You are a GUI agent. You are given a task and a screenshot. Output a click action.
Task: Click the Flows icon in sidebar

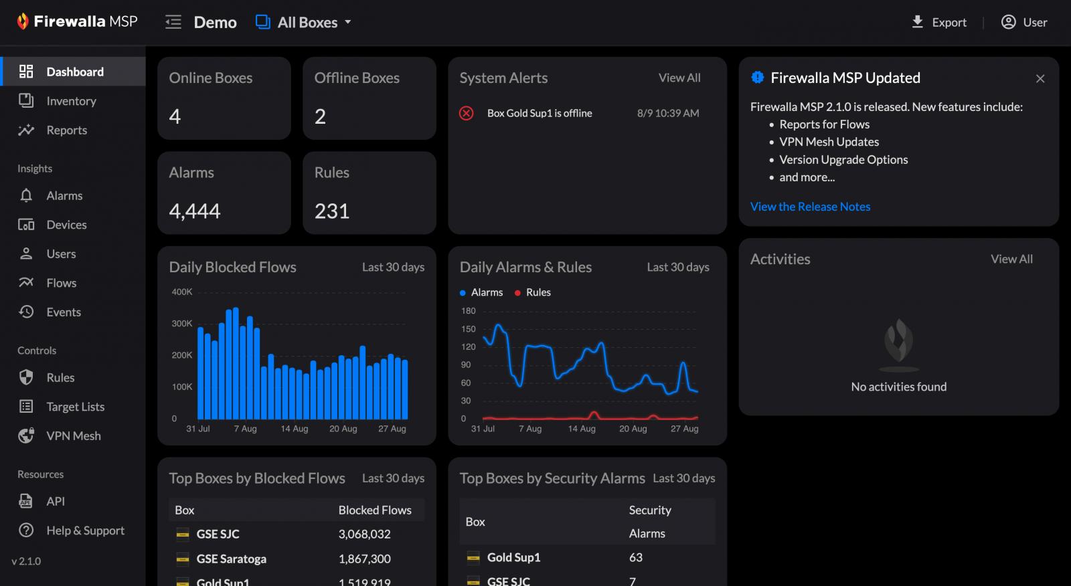tap(26, 282)
